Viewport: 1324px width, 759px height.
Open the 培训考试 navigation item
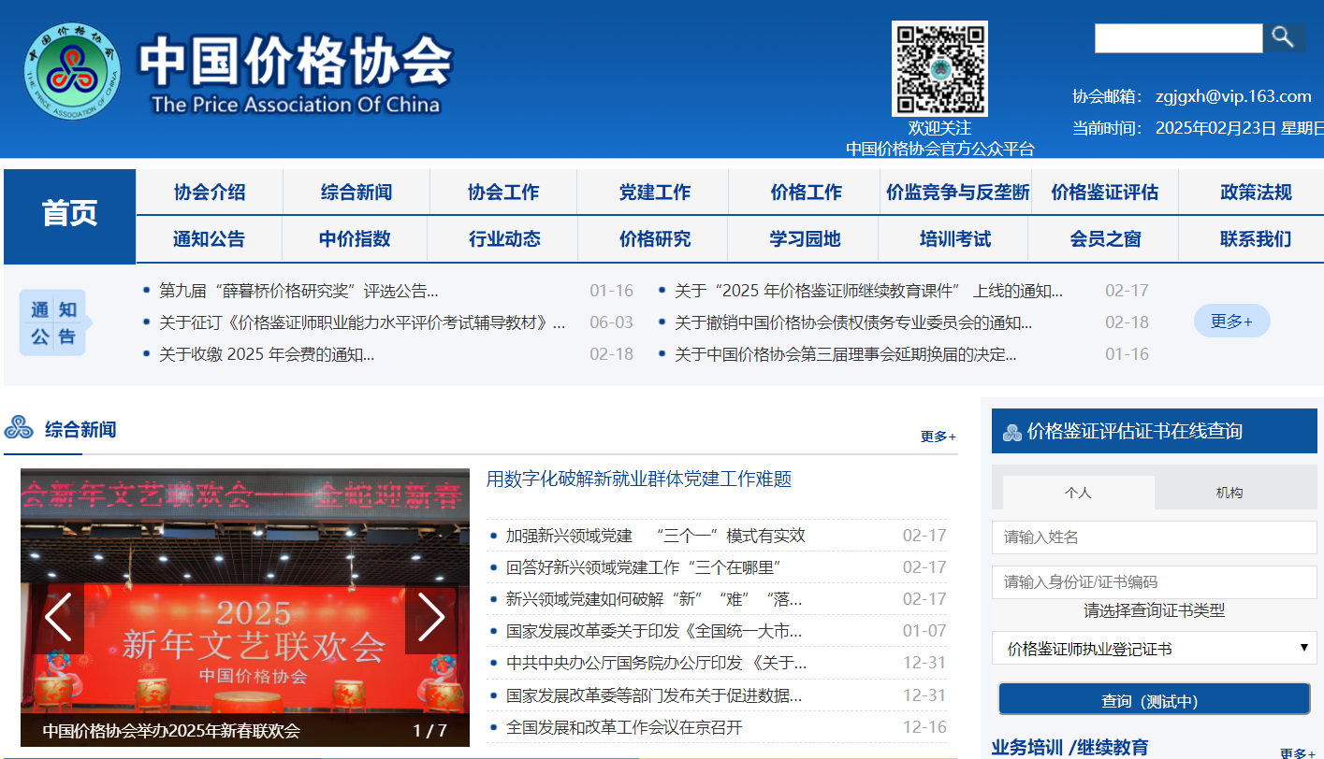(x=954, y=239)
